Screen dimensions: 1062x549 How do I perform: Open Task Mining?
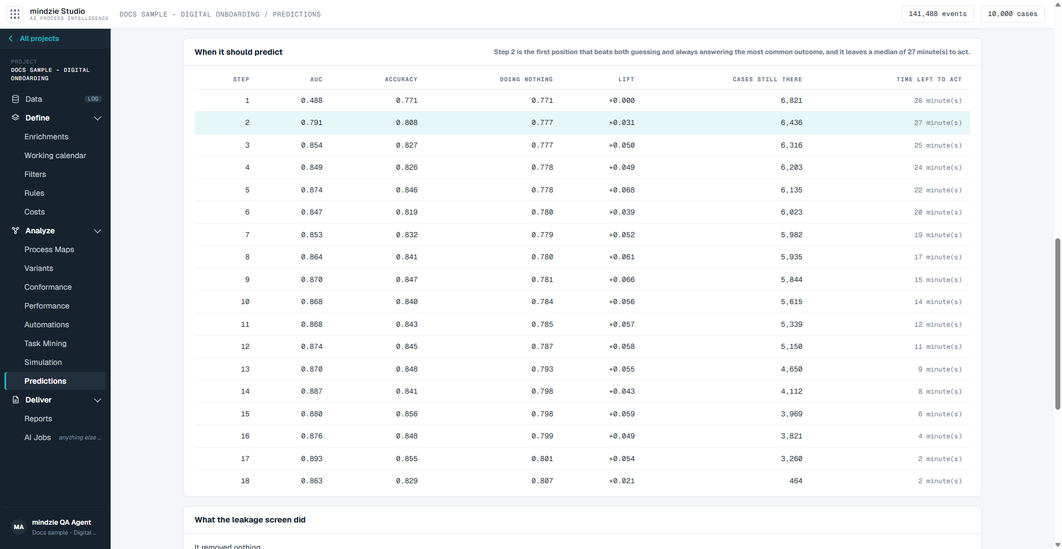click(x=45, y=343)
